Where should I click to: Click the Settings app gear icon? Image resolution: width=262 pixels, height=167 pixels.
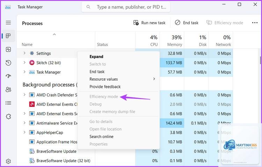pos(32,53)
